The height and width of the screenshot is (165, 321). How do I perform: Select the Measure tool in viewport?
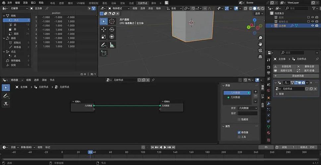(x=112, y=45)
